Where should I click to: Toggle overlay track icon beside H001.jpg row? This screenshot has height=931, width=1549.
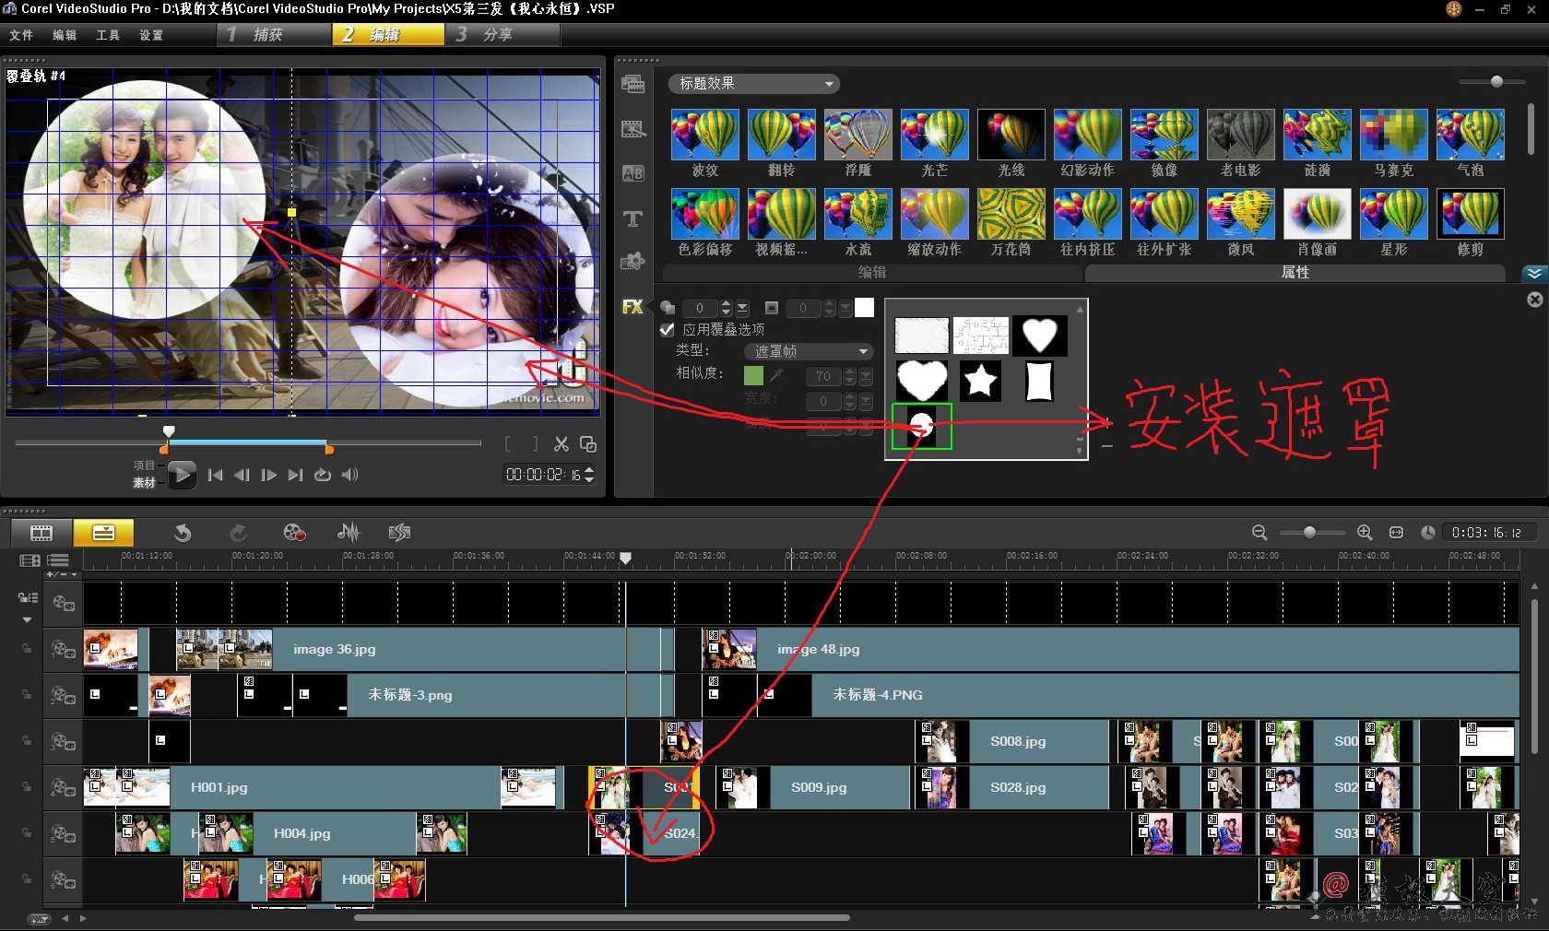tap(63, 787)
